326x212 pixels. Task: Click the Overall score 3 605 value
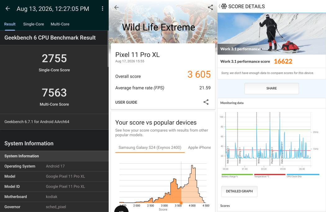[x=199, y=74]
